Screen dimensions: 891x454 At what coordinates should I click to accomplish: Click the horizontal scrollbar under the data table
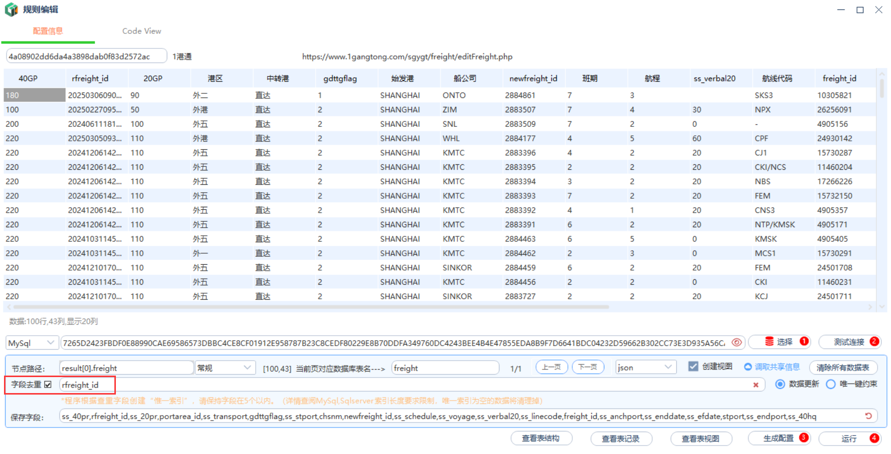pyautogui.click(x=310, y=307)
